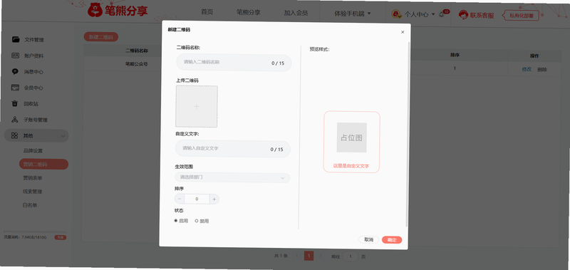Click the 取消 cancel button
570x270 pixels.
click(x=368, y=240)
